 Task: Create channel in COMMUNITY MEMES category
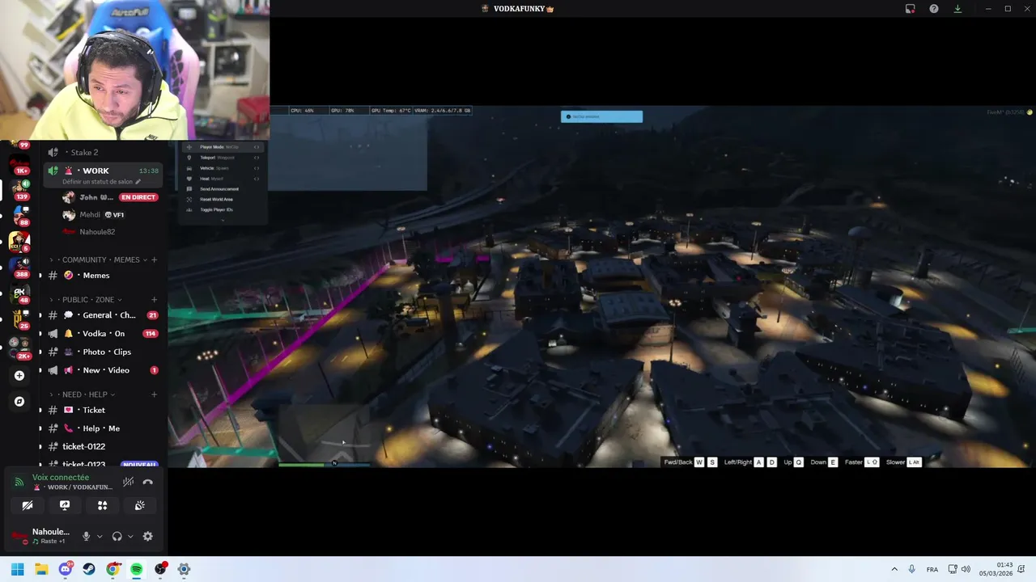[x=154, y=259]
